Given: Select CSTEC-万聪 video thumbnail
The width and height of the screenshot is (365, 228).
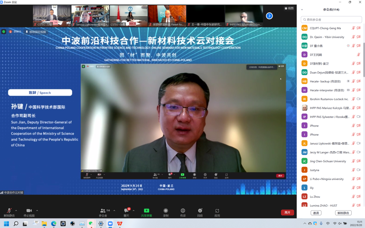Looking at the screenshot, I should [x=52, y=16].
